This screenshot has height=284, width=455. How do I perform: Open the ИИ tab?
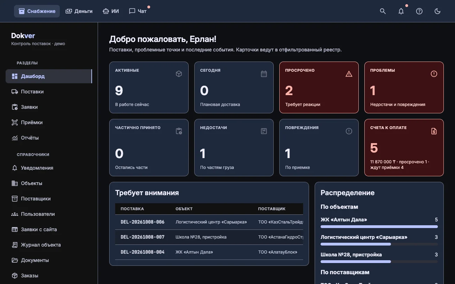tap(111, 11)
